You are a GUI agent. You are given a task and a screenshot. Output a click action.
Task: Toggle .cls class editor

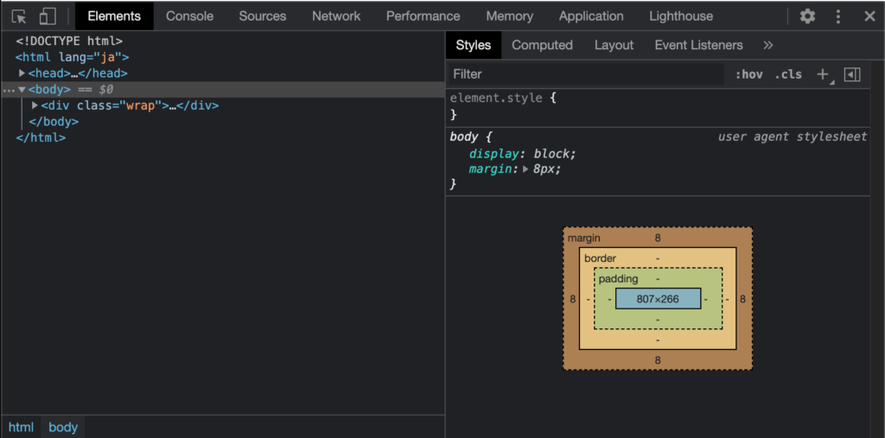[x=788, y=74]
